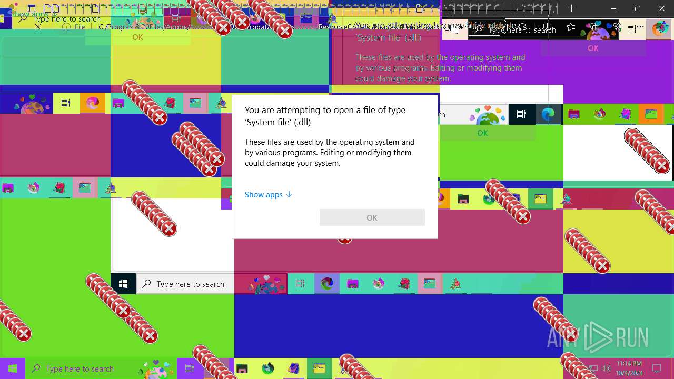Open the three-dots browser menu
This screenshot has height=379, width=674.
[640, 27]
